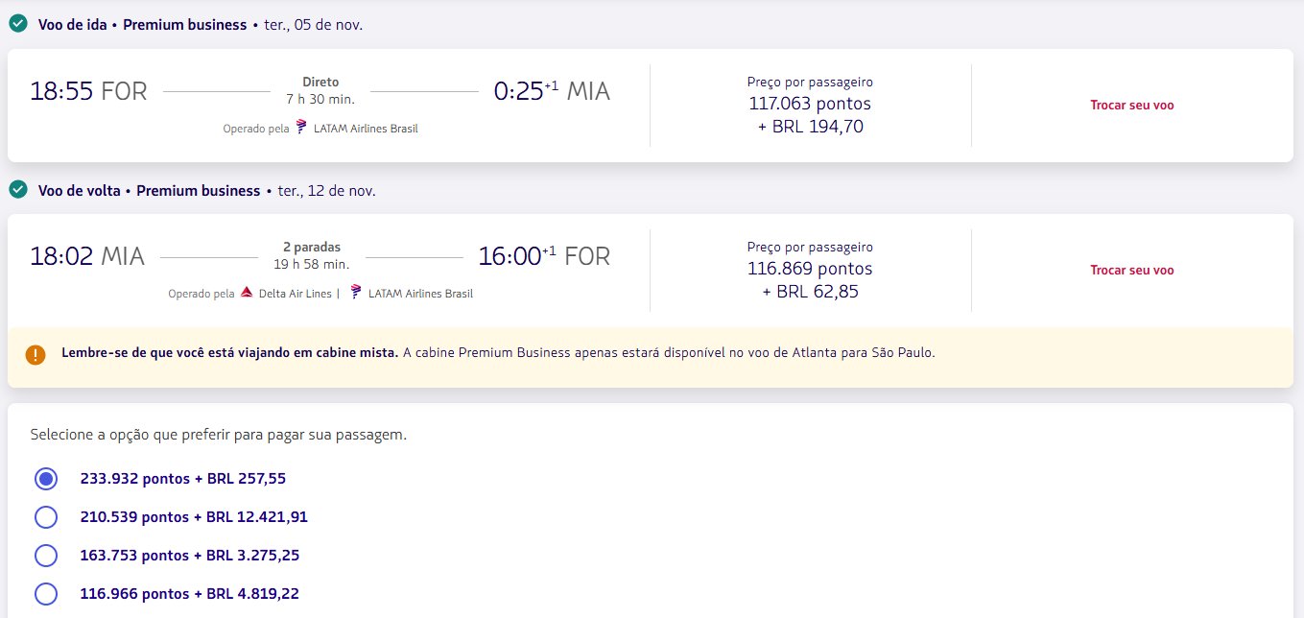This screenshot has width=1304, height=618.
Task: Click the 18:55 FOR departure time
Action: click(x=88, y=91)
